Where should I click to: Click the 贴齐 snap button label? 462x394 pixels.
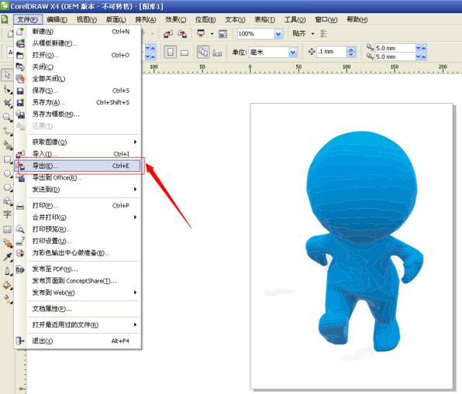[298, 33]
